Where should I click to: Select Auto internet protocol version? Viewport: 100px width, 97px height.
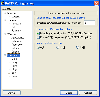coord(38,47)
